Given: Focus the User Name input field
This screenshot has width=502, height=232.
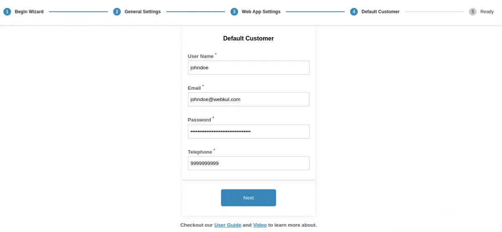Looking at the screenshot, I should click(248, 68).
